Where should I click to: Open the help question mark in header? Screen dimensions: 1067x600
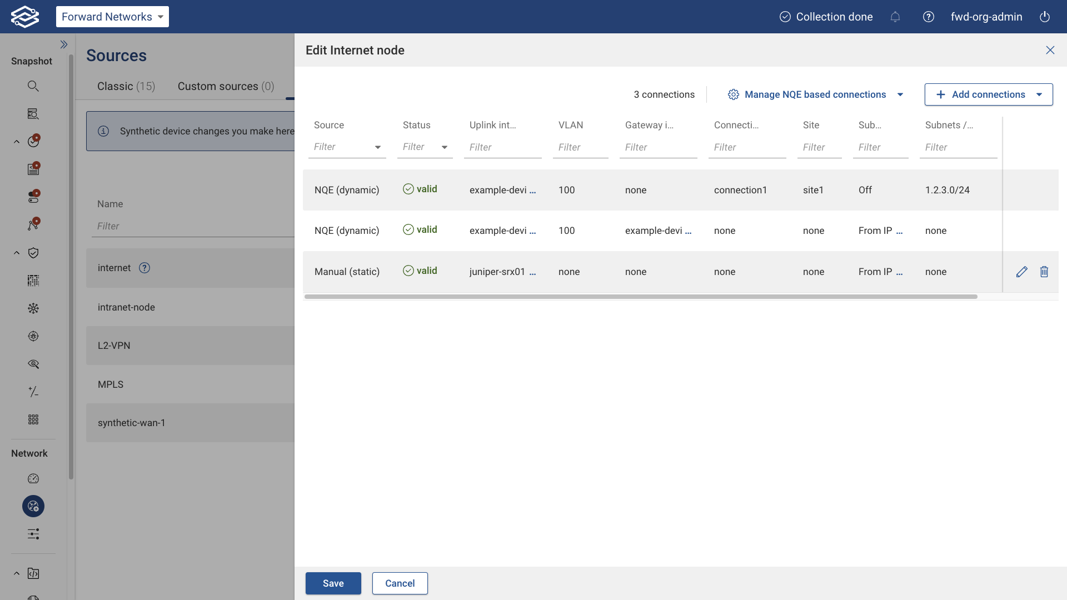928,17
